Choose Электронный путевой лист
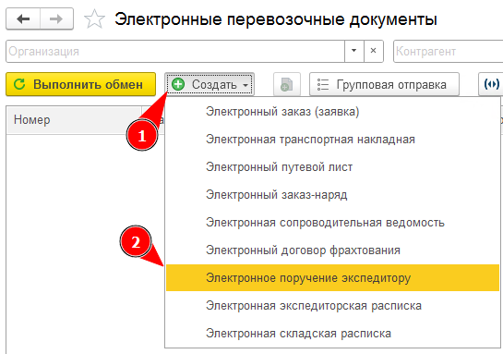Viewport: 503px width, 354px height. (x=332, y=167)
